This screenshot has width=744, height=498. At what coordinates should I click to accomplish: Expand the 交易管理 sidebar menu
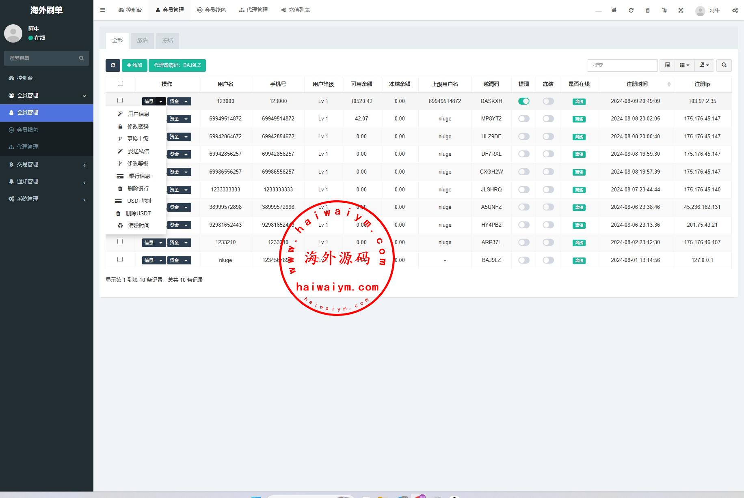47,164
